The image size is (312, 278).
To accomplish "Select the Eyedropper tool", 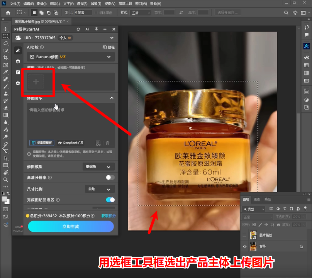I will (x=5, y=72).
